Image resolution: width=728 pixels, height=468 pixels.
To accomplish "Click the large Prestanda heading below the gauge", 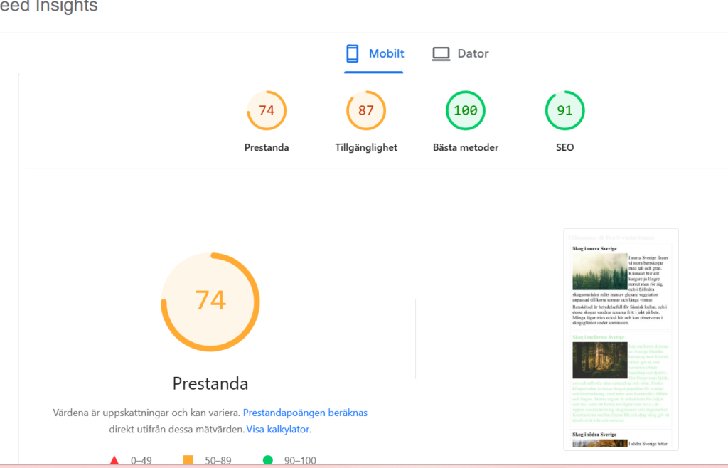I will click(210, 384).
